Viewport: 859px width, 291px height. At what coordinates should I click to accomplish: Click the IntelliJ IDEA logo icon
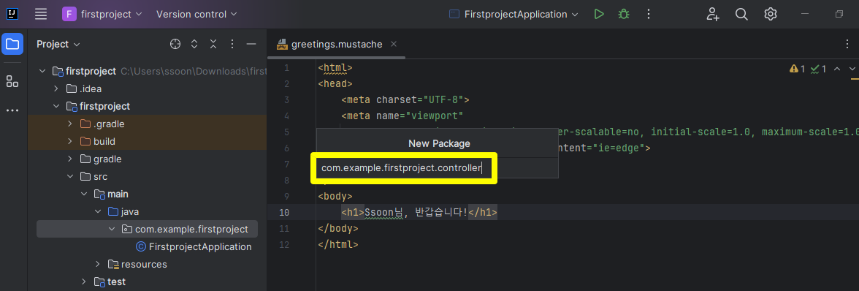pyautogui.click(x=12, y=14)
